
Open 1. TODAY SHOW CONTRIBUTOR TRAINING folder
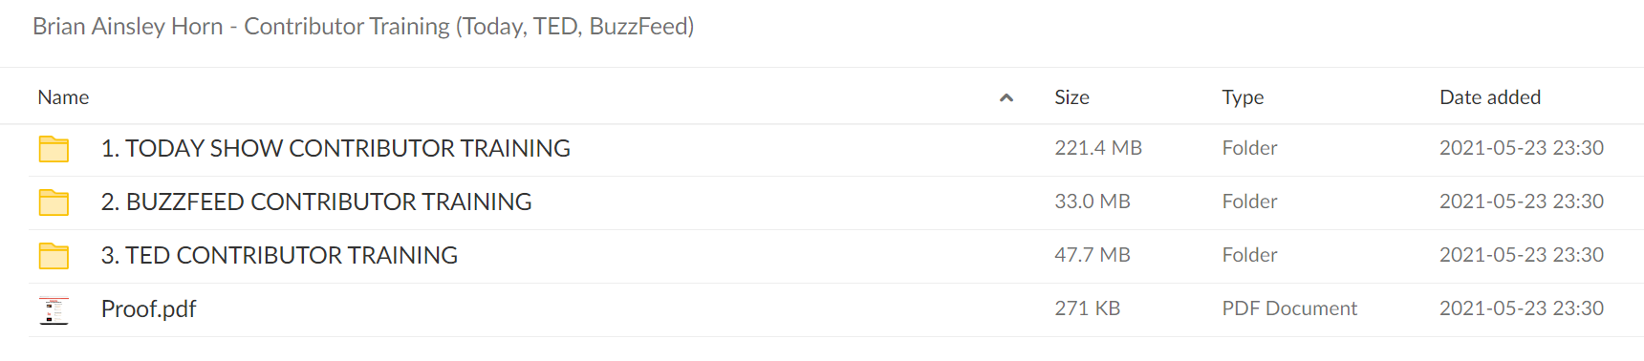(335, 148)
